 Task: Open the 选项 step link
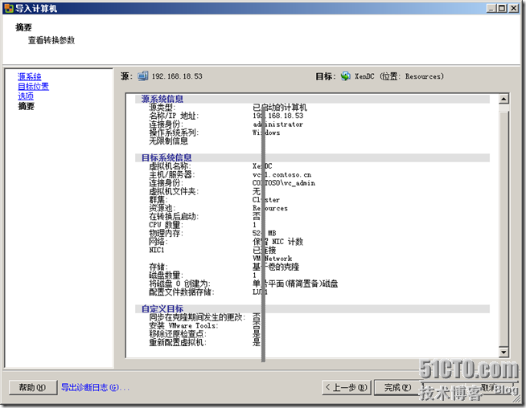pos(26,96)
